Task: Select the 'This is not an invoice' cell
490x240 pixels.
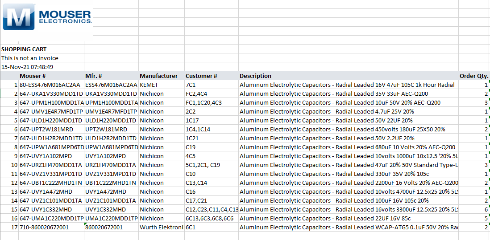Action: pyautogui.click(x=30, y=58)
